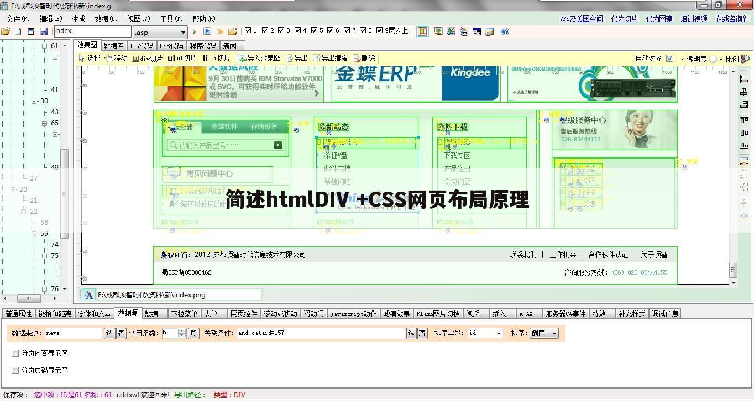Open the 排序字段 id dropdown

pos(499,333)
